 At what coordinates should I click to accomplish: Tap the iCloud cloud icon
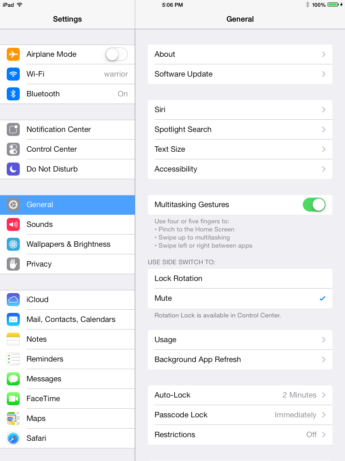(13, 299)
